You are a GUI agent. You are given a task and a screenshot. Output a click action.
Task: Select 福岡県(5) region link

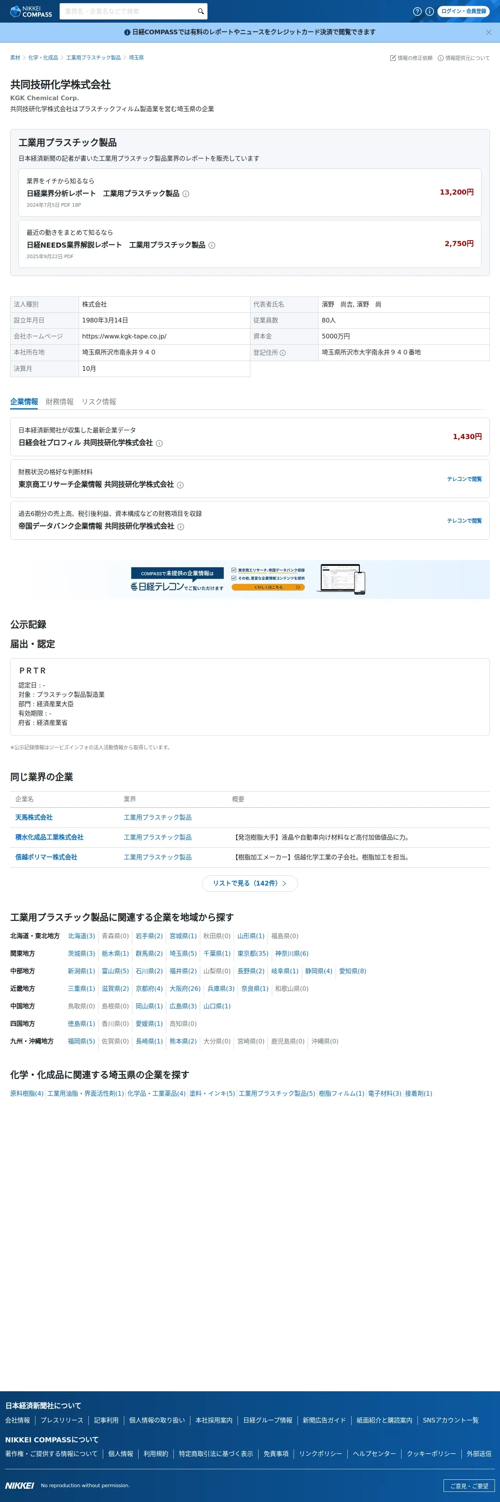click(81, 1041)
